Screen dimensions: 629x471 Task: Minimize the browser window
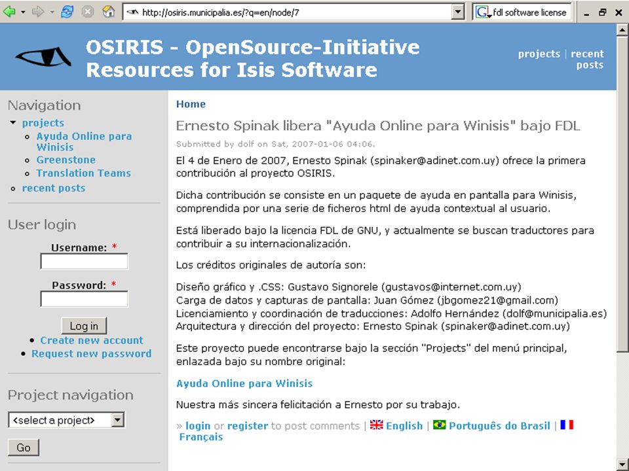(x=587, y=13)
